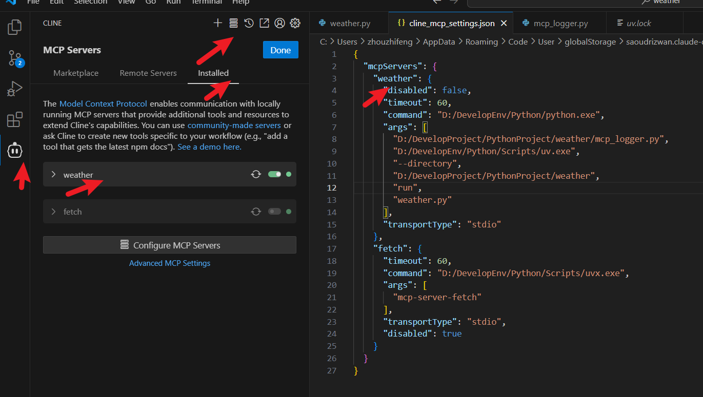Click the "run" string on line 12

[x=406, y=188]
